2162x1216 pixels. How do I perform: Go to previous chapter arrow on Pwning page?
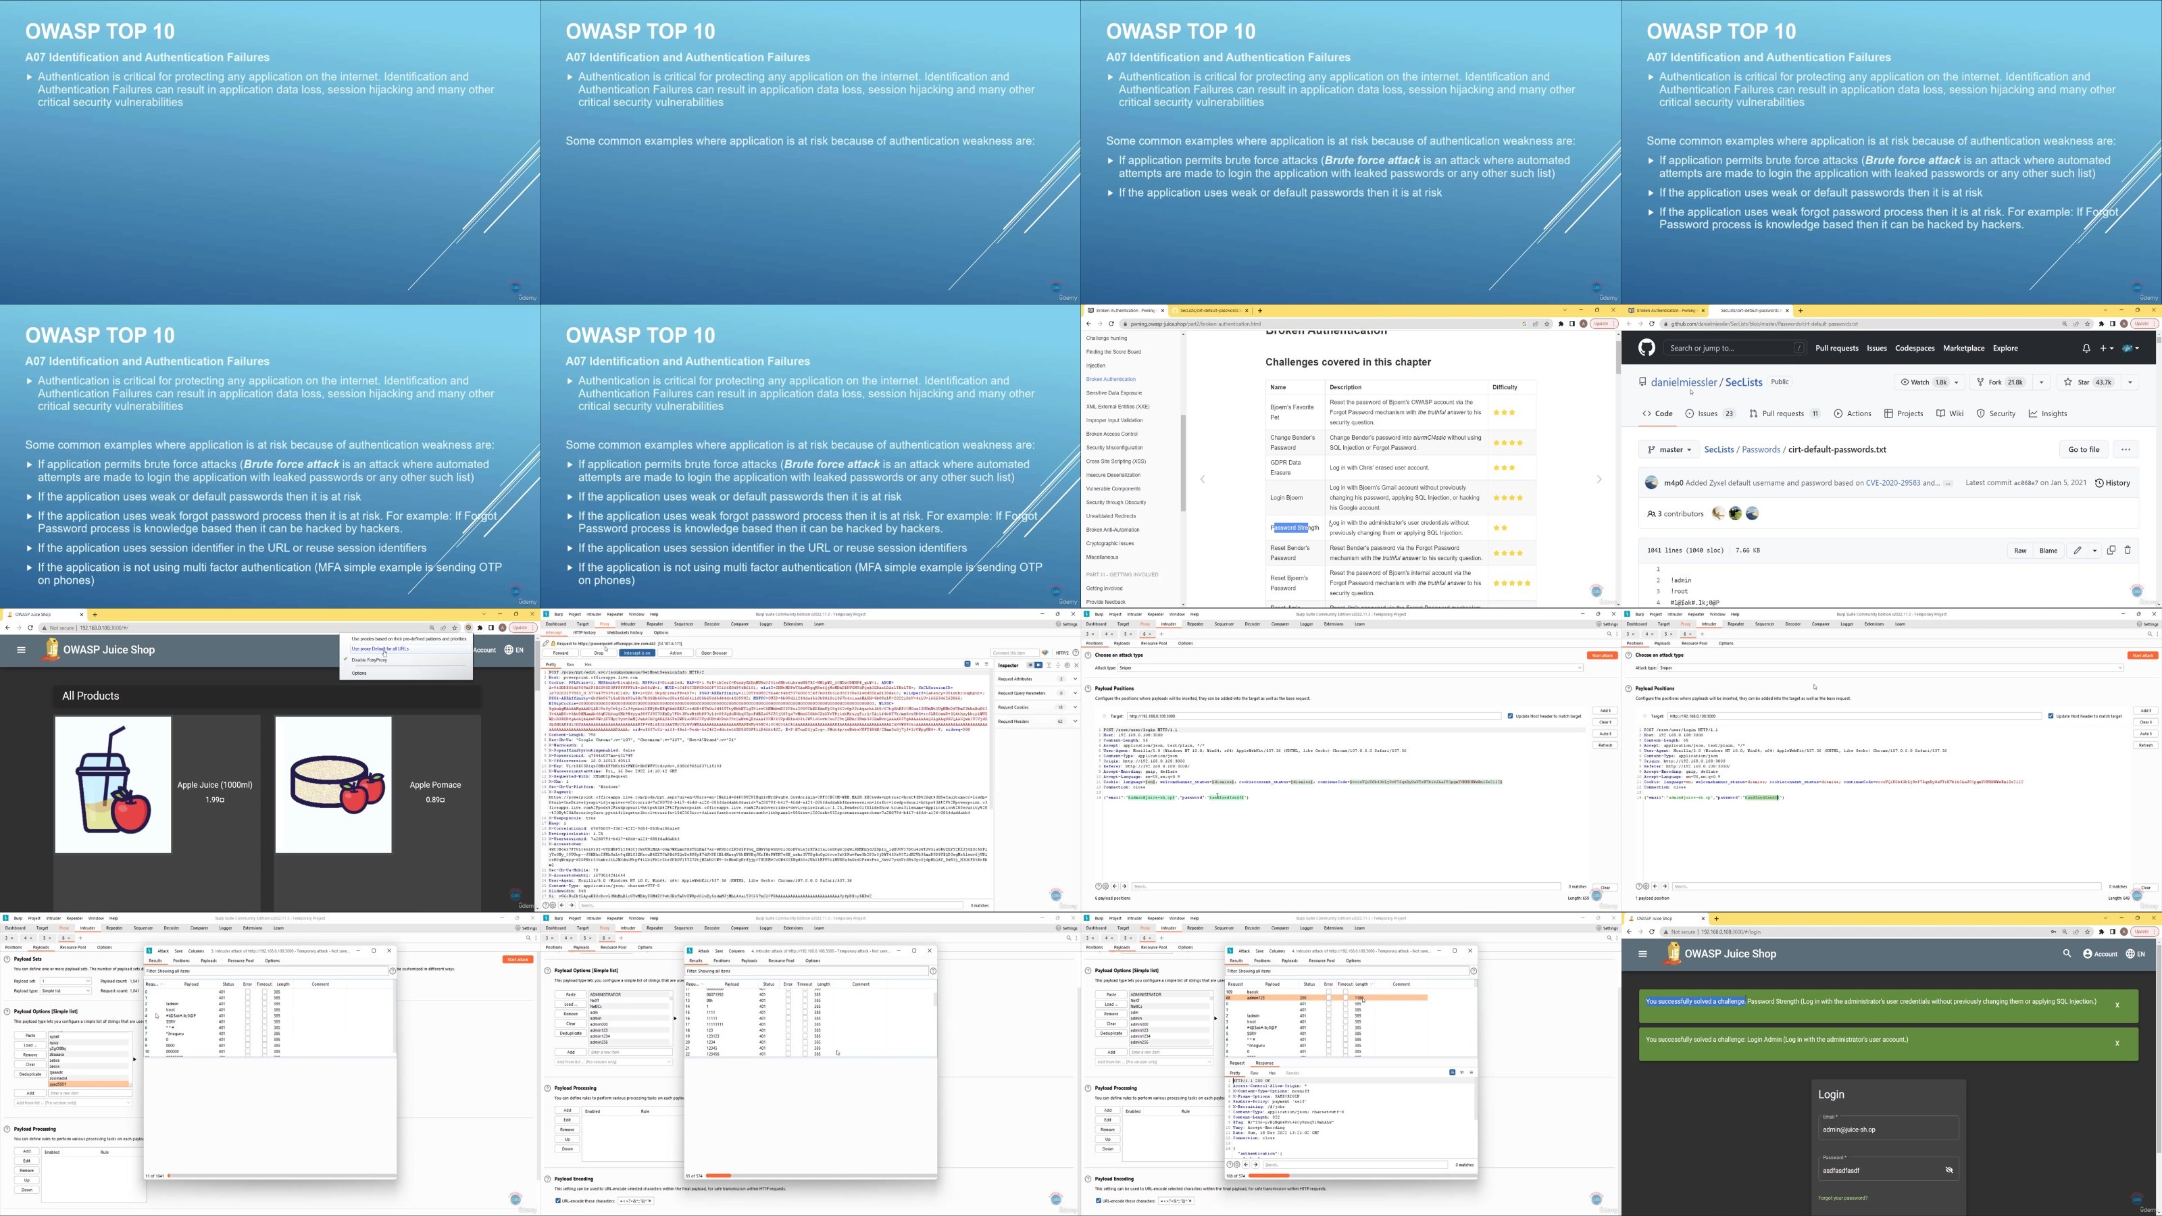tap(1203, 480)
